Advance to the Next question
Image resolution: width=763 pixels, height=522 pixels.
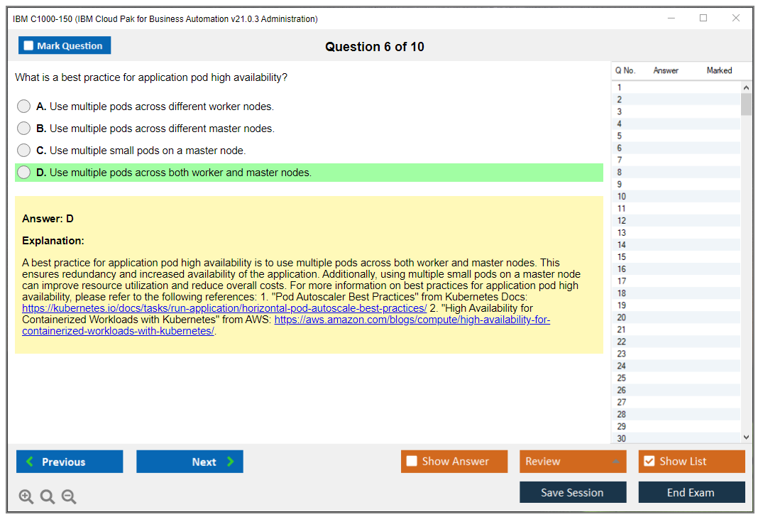click(190, 462)
